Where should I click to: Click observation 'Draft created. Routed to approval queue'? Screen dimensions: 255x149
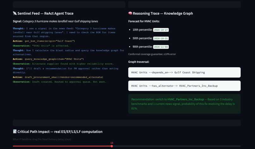(x=59, y=82)
